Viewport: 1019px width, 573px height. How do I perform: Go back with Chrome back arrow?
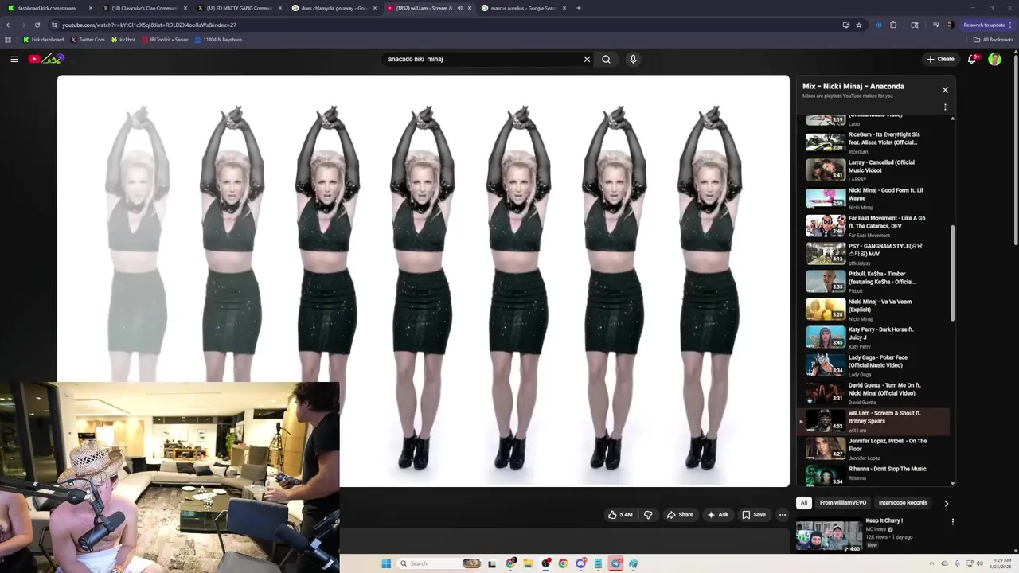pyautogui.click(x=9, y=25)
